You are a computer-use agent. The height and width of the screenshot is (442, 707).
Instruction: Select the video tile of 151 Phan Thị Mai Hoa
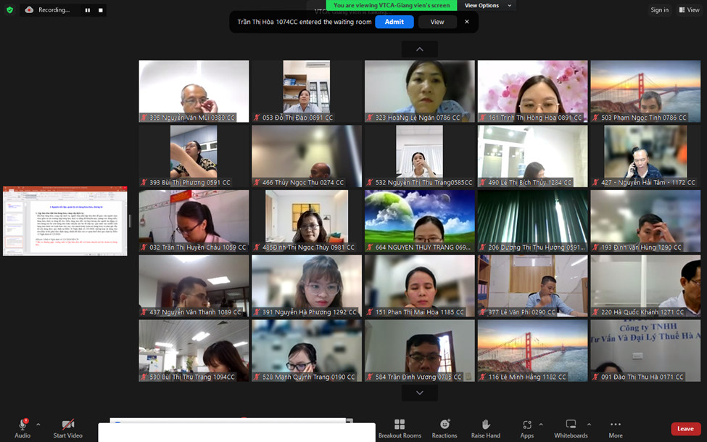(x=420, y=286)
